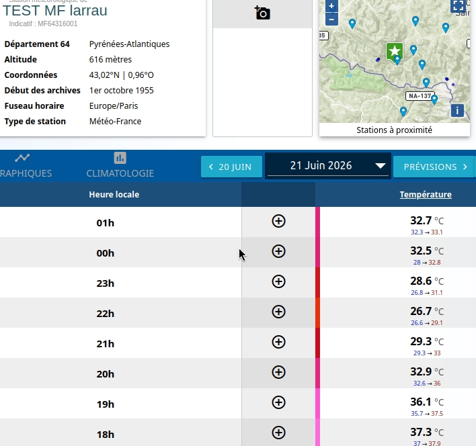This screenshot has width=476, height=446.
Task: Sort by the Température column header
Action: (426, 194)
